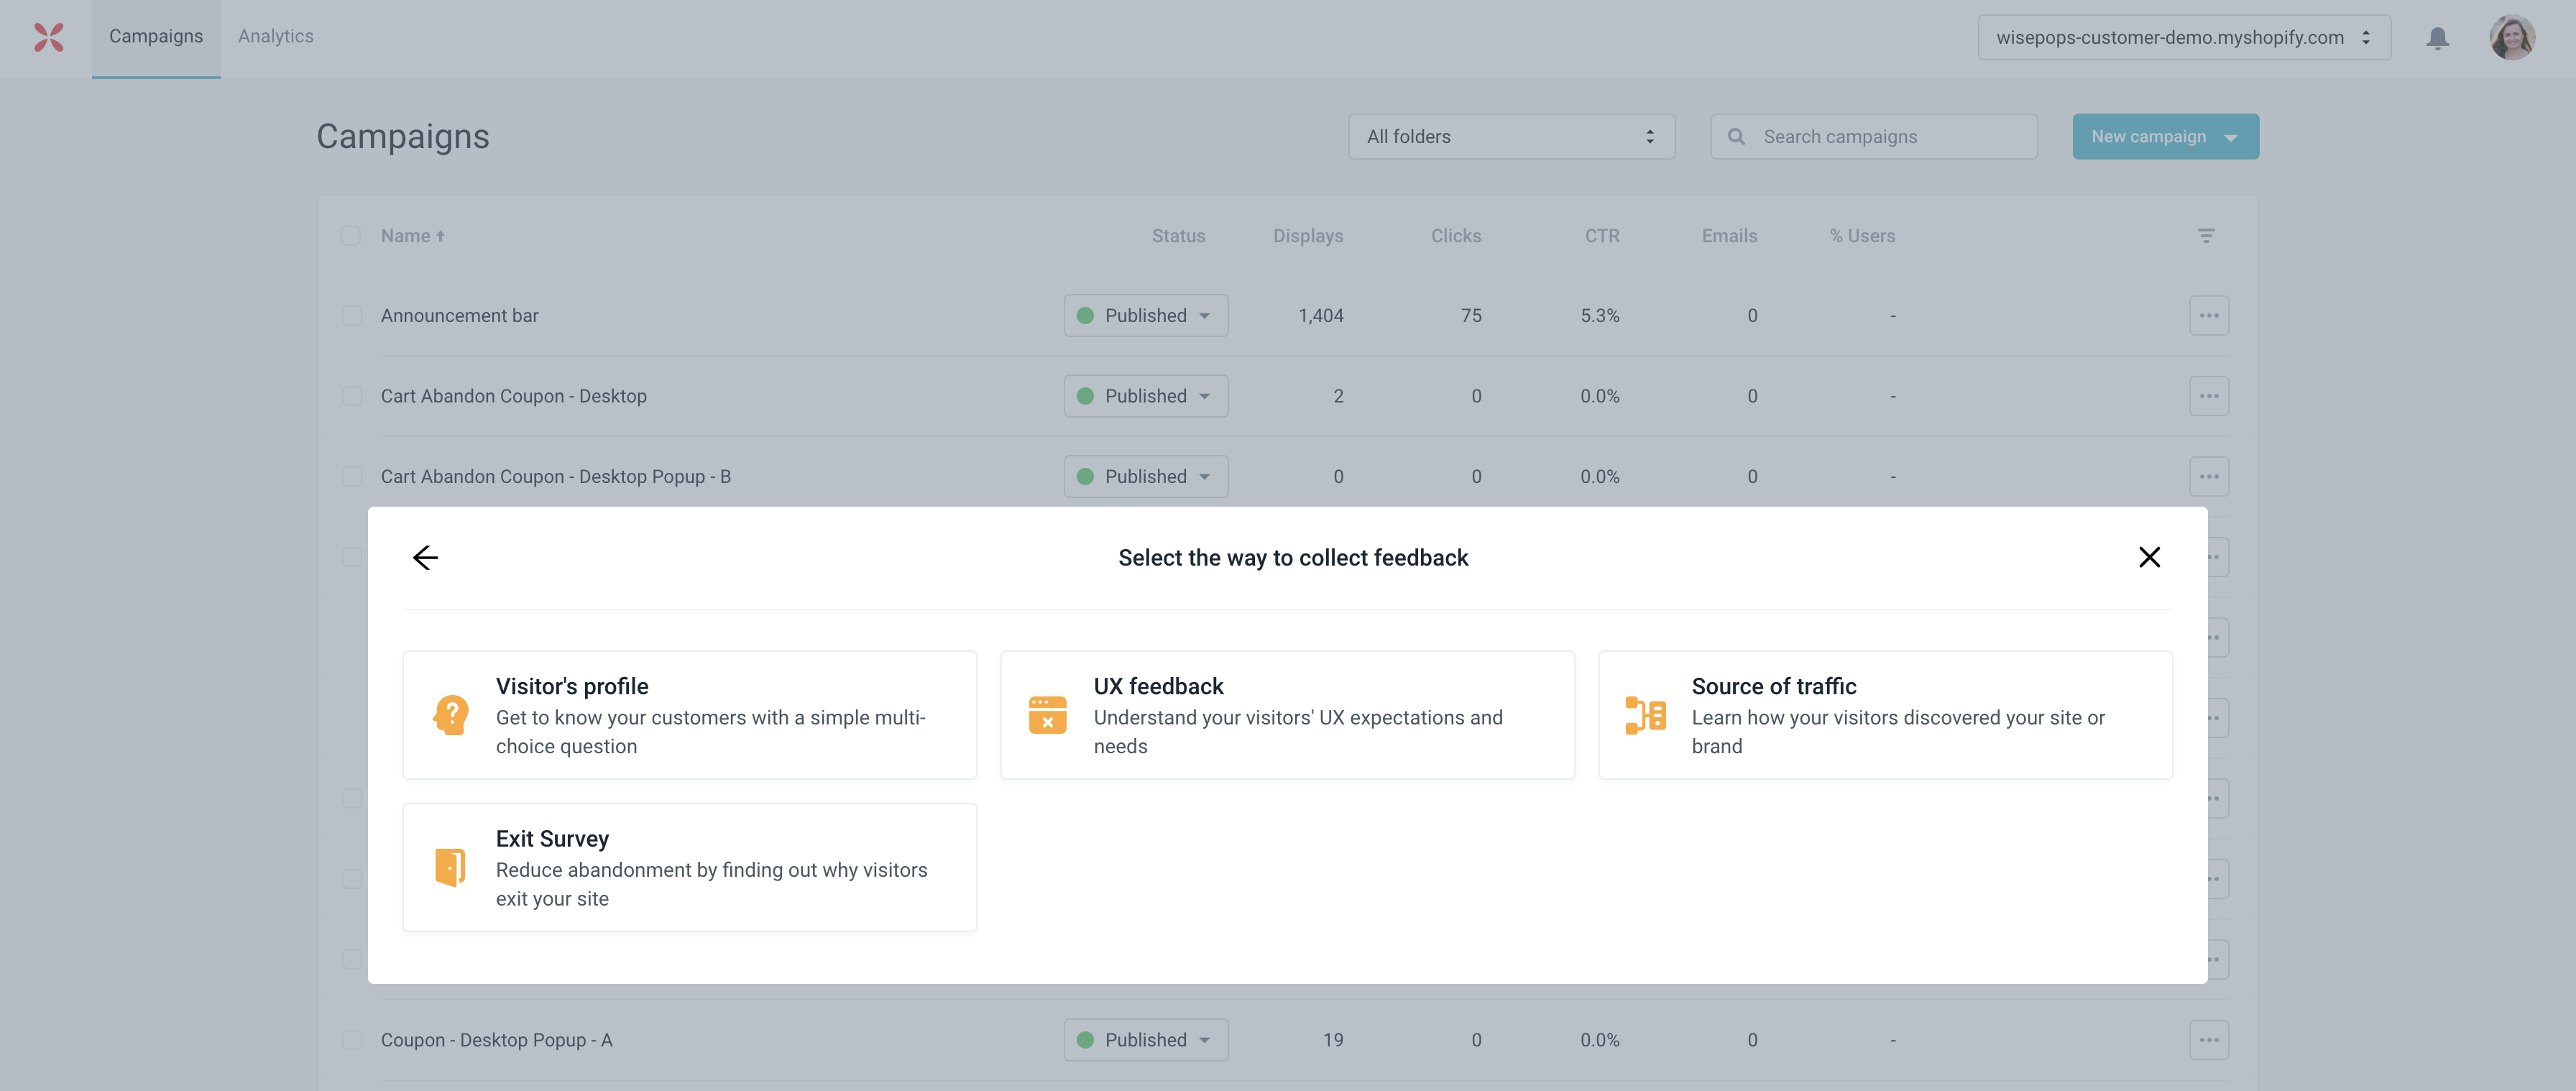The image size is (2576, 1091).
Task: Select the Exit Survey option
Action: click(x=689, y=867)
